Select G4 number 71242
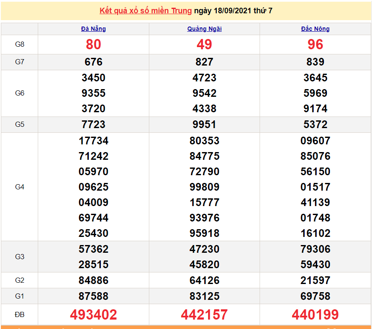The height and width of the screenshot is (329, 372). (94, 156)
